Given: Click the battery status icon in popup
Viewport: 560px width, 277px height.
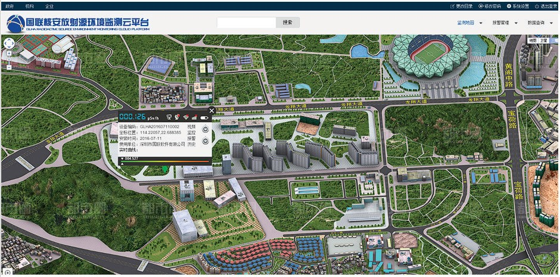Looking at the screenshot, I should [204, 117].
